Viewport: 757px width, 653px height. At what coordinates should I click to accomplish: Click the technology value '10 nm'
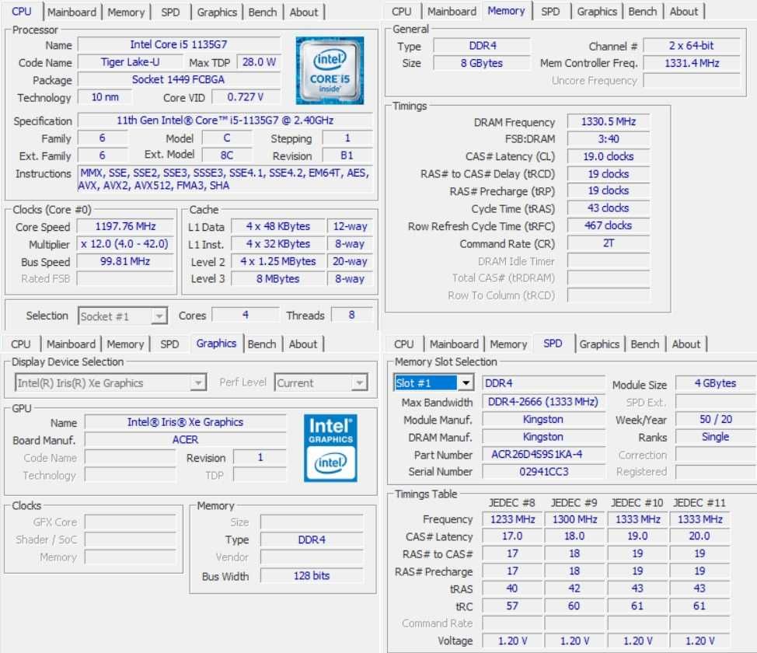105,97
